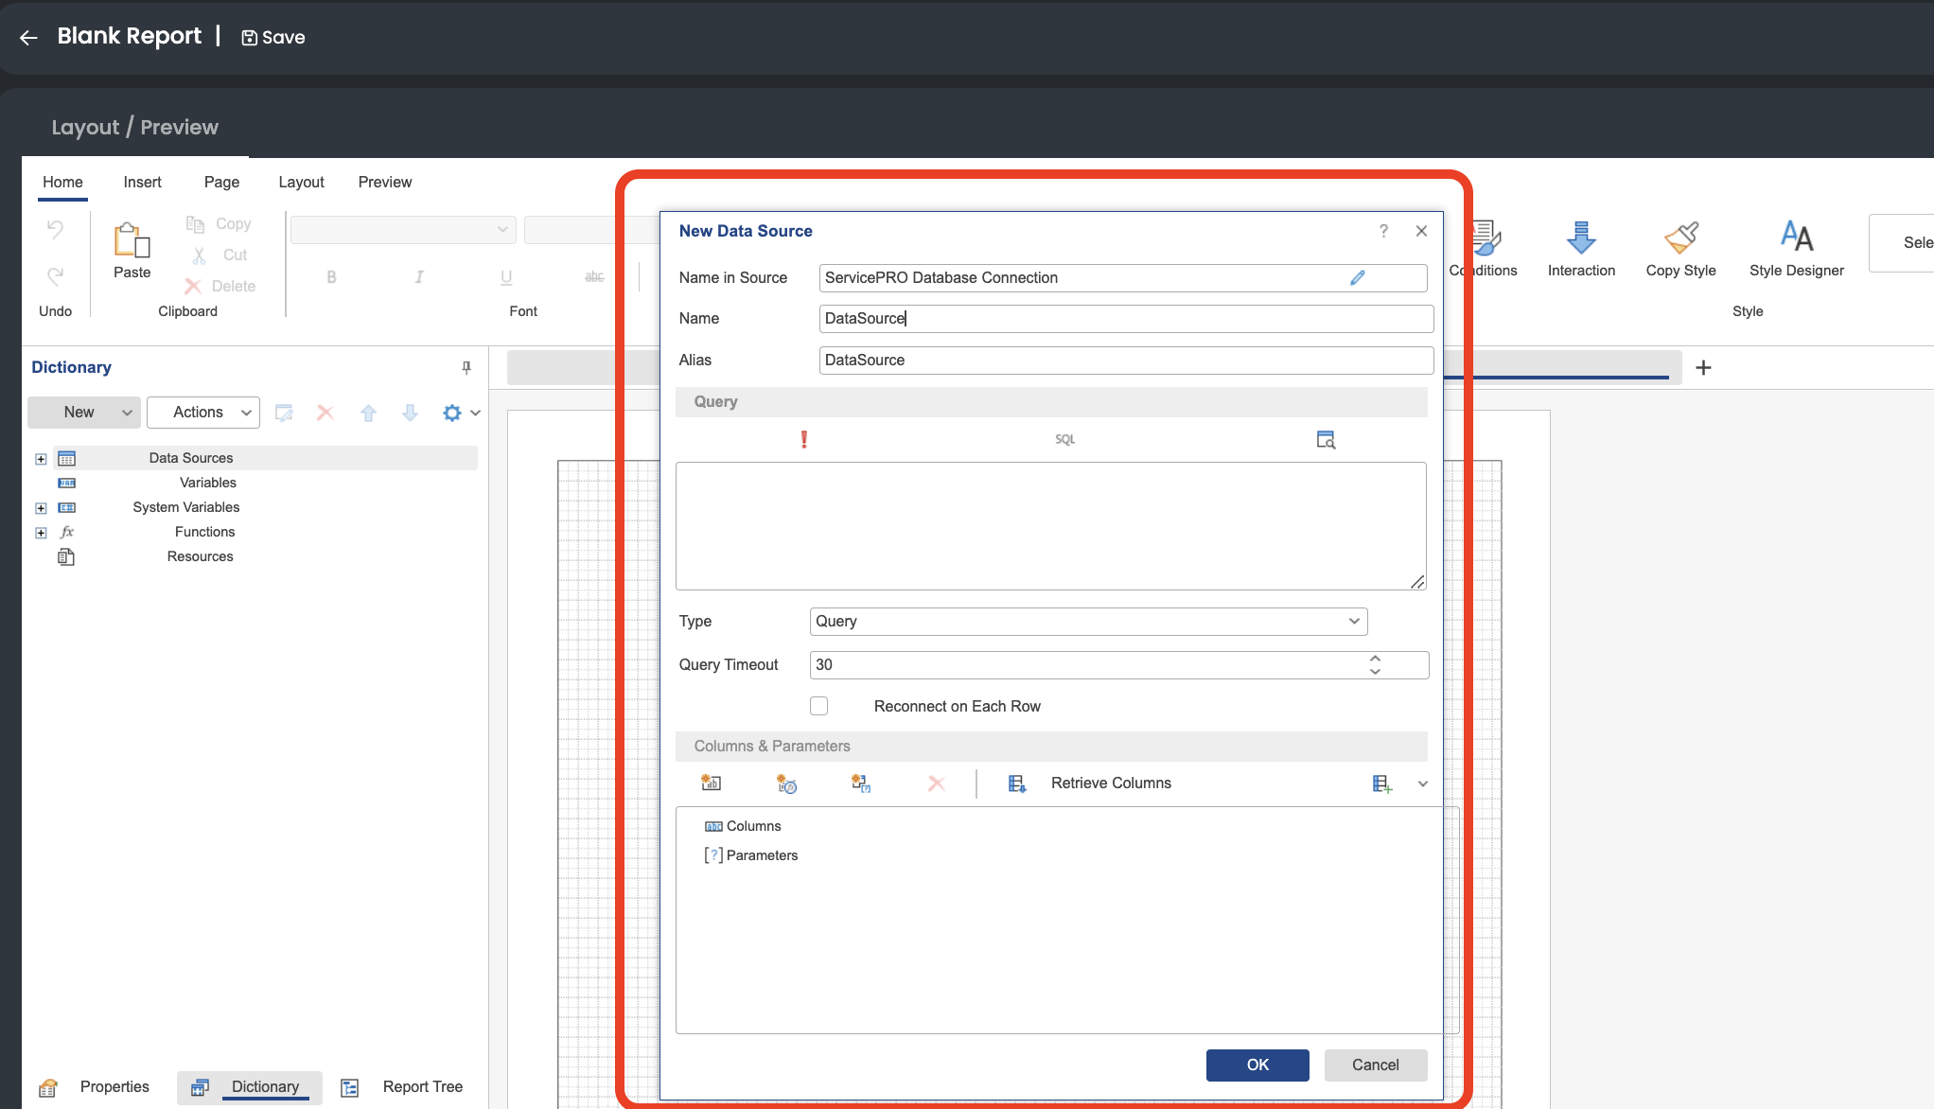Click the add column icon in Columns & Parameters
Screen dimensions: 1934x1109
pyautogui.click(x=714, y=783)
